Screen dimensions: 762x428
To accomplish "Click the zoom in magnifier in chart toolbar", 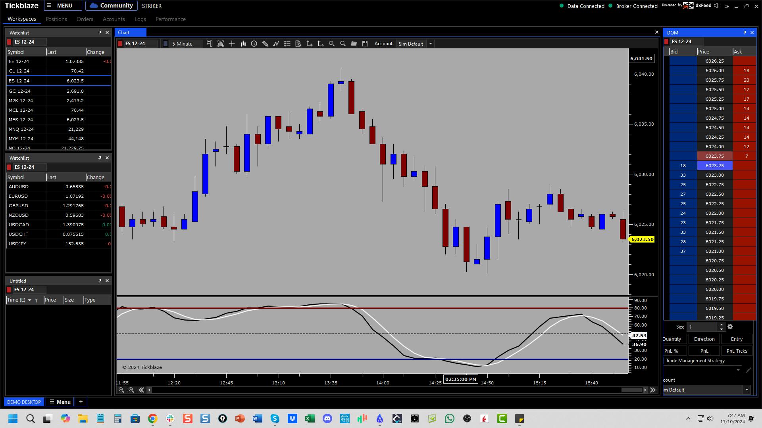I will click(332, 44).
